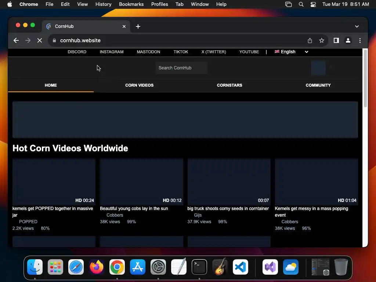Expand tab search chevron

(x=357, y=26)
